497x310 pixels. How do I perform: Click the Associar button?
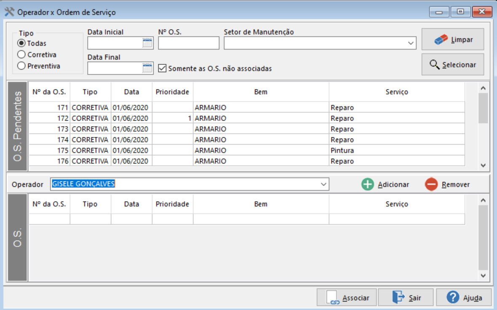tap(347, 297)
